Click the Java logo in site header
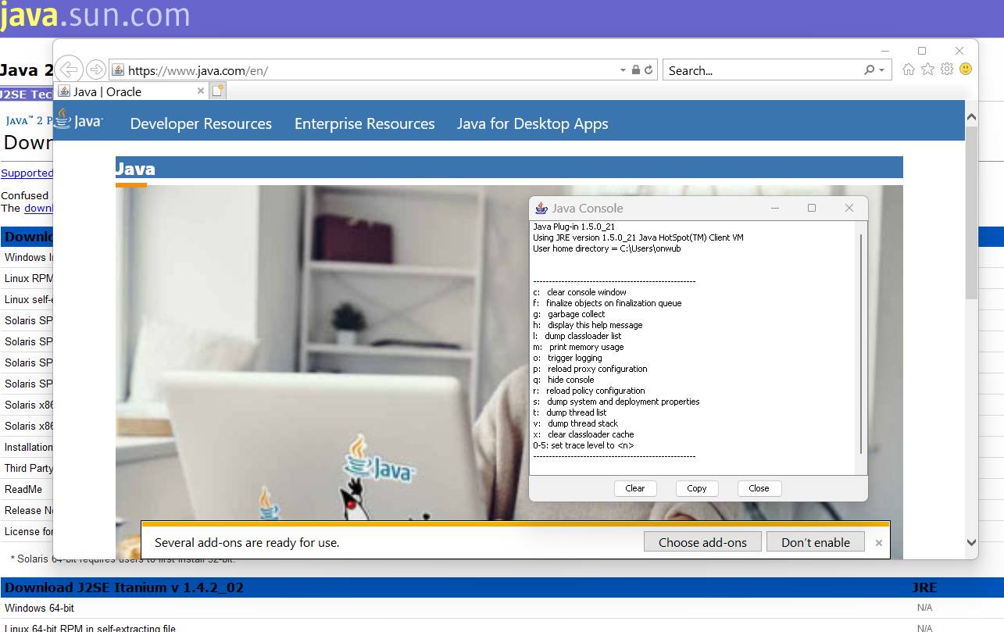The height and width of the screenshot is (632, 1004). (79, 120)
